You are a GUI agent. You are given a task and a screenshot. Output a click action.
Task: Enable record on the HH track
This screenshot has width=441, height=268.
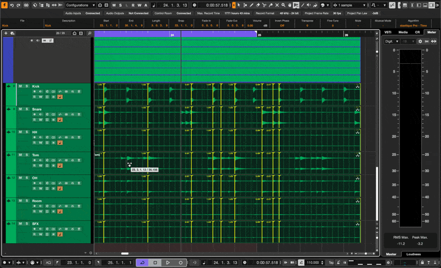pos(34,137)
